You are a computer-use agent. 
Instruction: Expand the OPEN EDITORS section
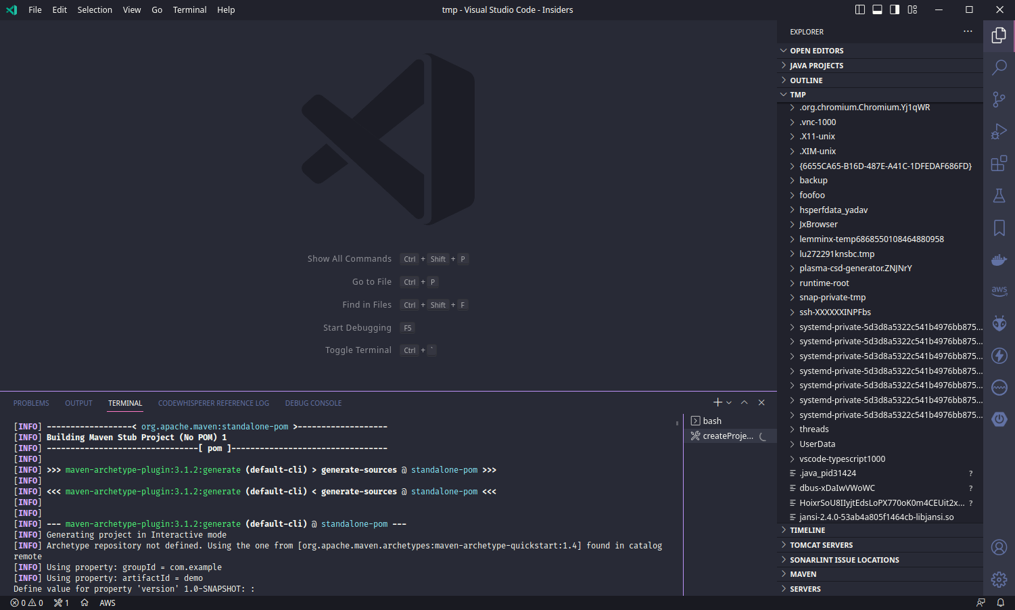pyautogui.click(x=880, y=51)
